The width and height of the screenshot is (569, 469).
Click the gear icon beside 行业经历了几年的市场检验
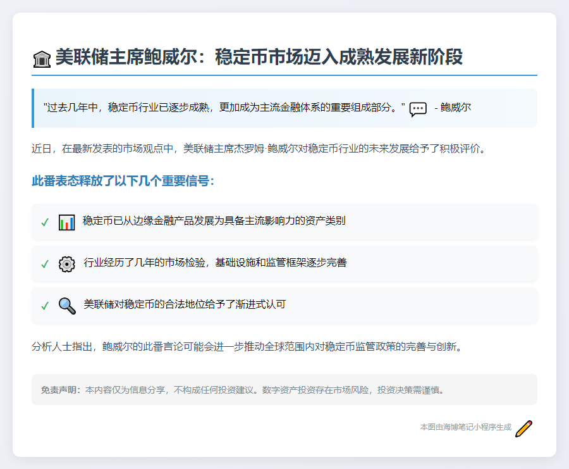click(67, 264)
